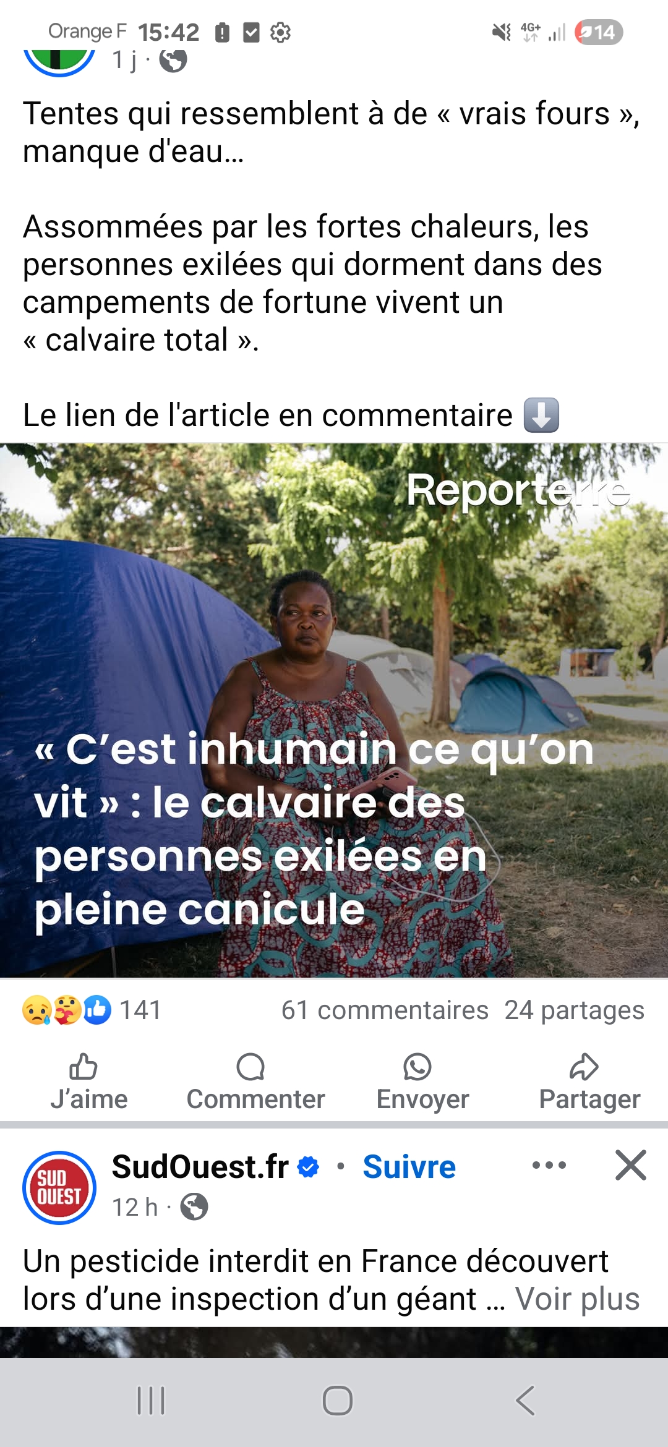
Task: Tap the Android home navigation button
Action: (338, 1401)
